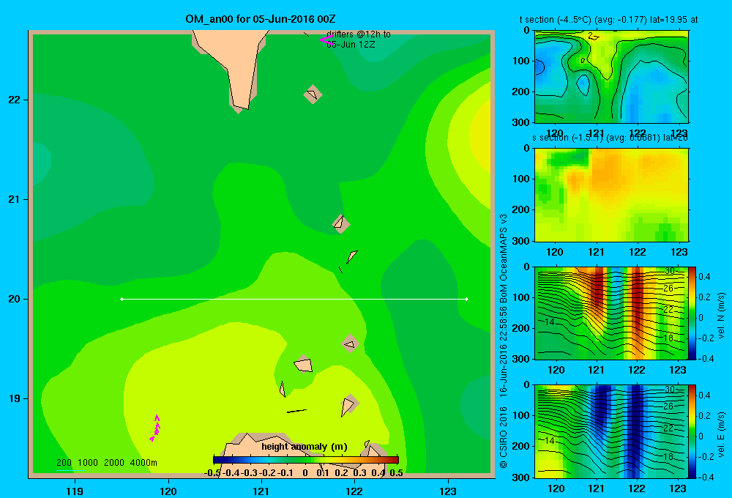Click the 'vel. E (m/s)' axis label
The width and height of the screenshot is (732, 498).
[722, 434]
